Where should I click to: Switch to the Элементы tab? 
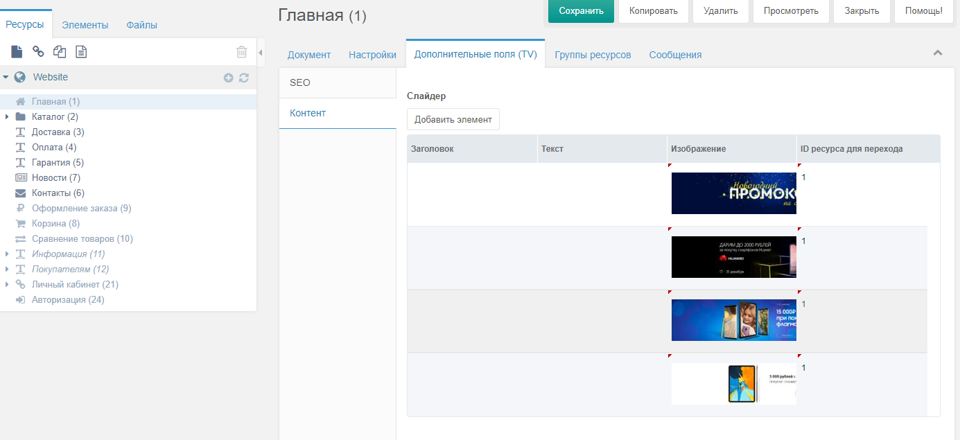85,25
